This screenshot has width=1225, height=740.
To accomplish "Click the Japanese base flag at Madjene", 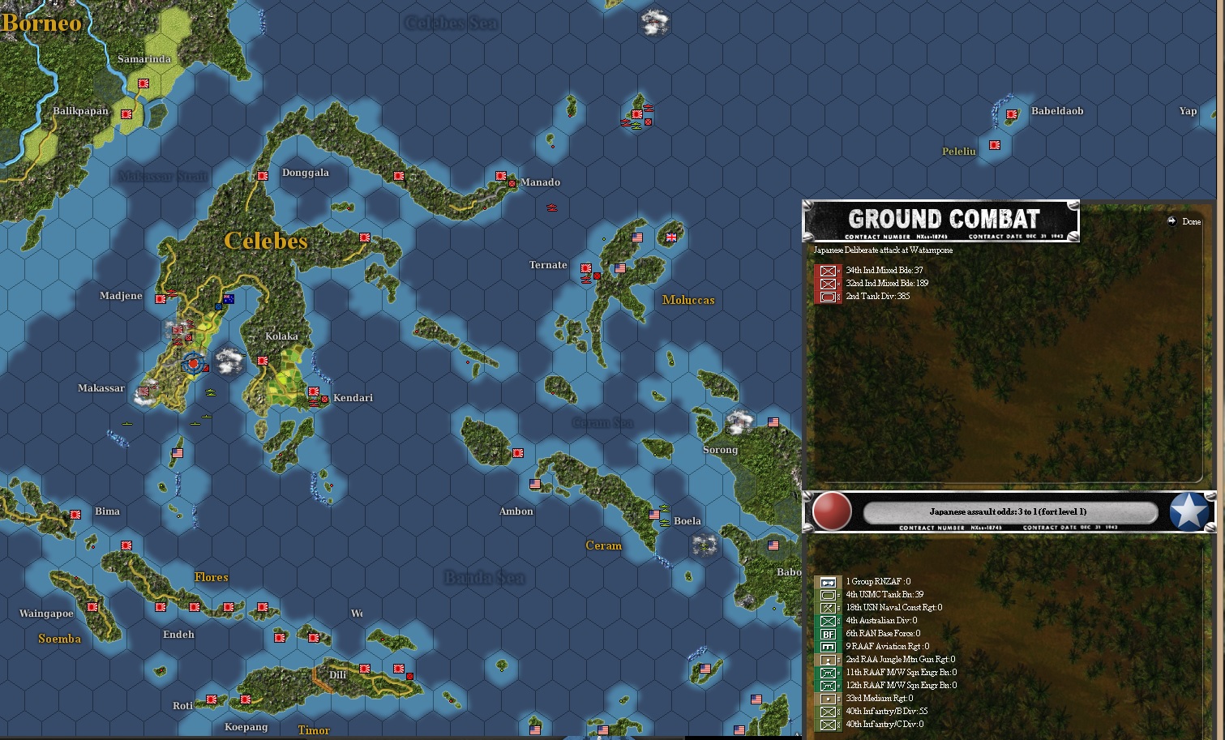I will click(161, 299).
